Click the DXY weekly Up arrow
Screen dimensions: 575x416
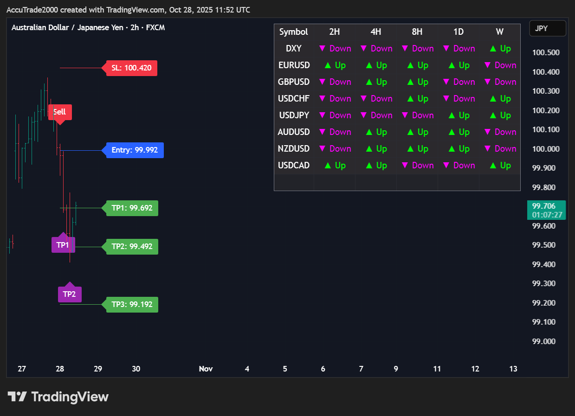[500, 49]
